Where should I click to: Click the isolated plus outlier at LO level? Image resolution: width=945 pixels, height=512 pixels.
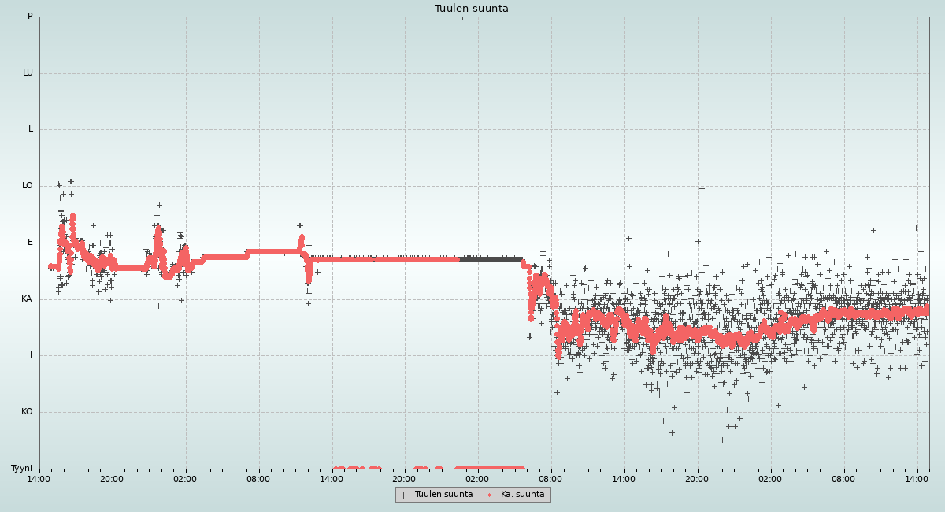coord(702,188)
